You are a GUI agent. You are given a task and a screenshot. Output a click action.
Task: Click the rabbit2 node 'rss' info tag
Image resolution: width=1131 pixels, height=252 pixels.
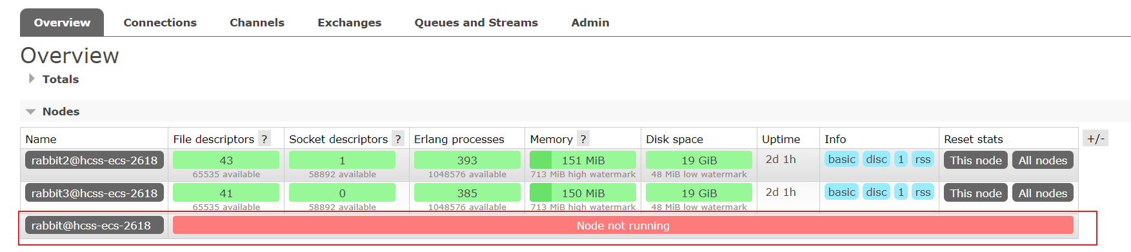pos(923,159)
